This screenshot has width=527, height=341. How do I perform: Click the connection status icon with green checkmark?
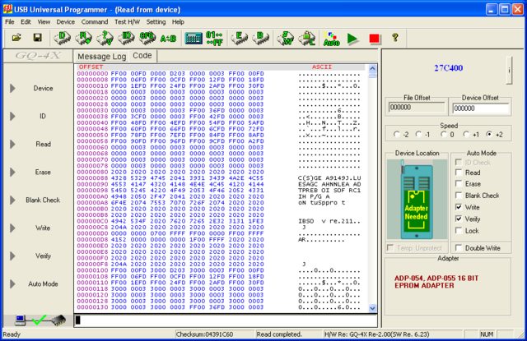click(40, 320)
